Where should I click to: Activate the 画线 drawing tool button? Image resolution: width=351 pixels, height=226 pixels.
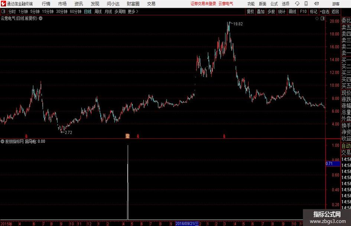point(292,12)
